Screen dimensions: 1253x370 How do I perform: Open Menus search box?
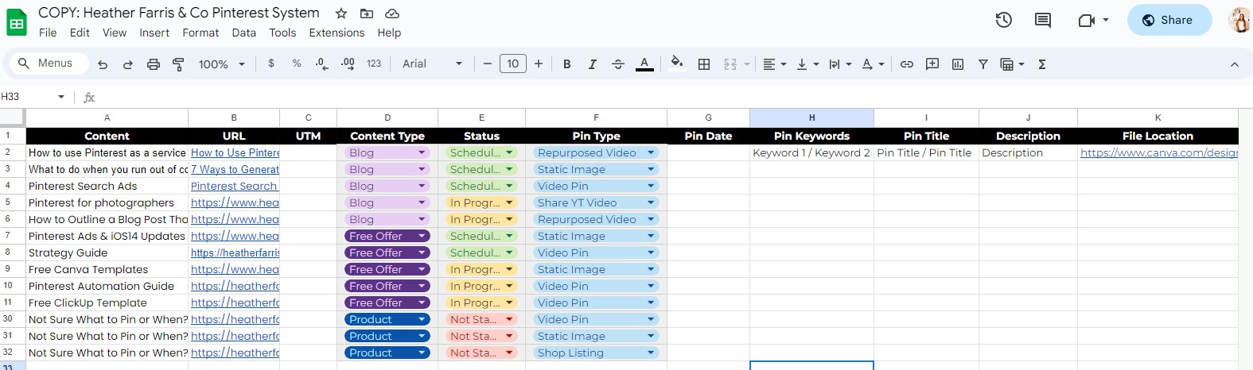point(47,64)
